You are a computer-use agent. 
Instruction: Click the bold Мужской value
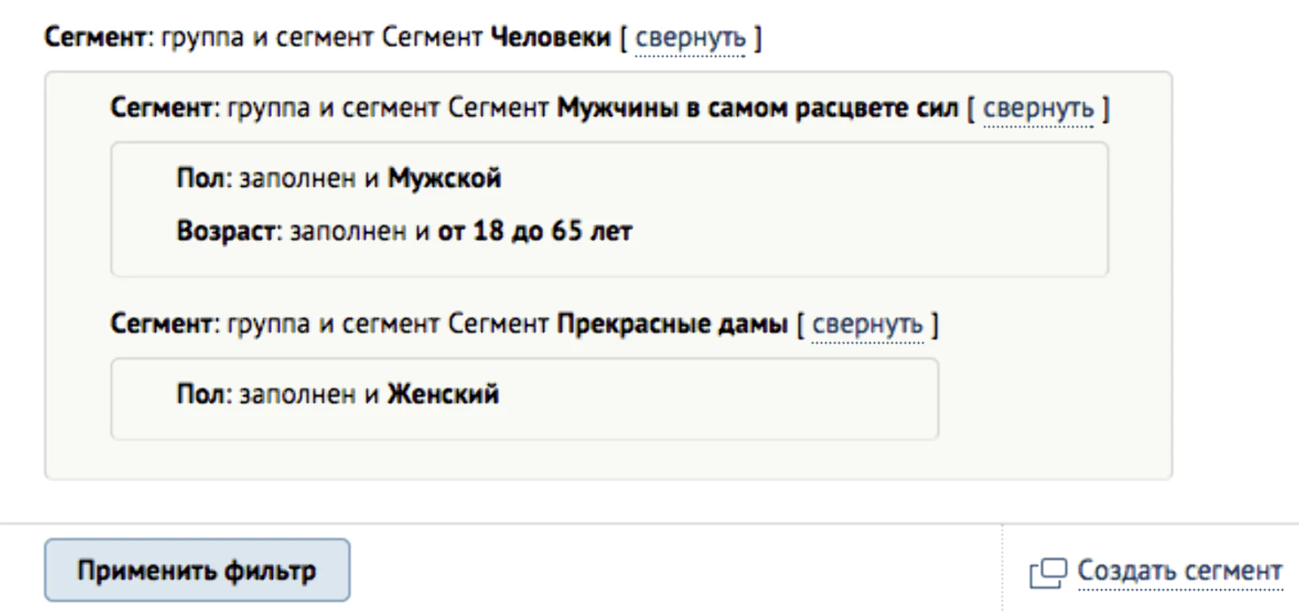point(444,178)
